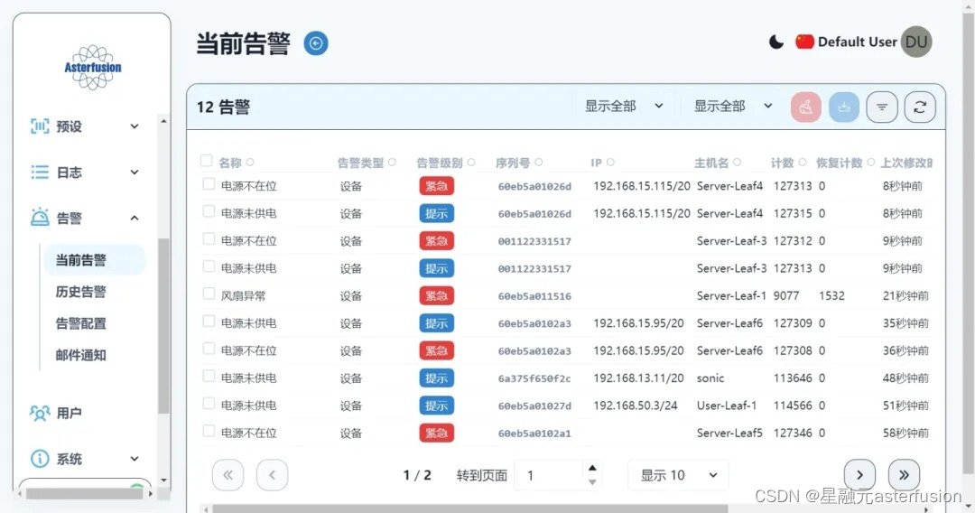Check the Server-Leaf-3 电源未供电 row checkbox
This screenshot has height=513, width=975.
[209, 266]
